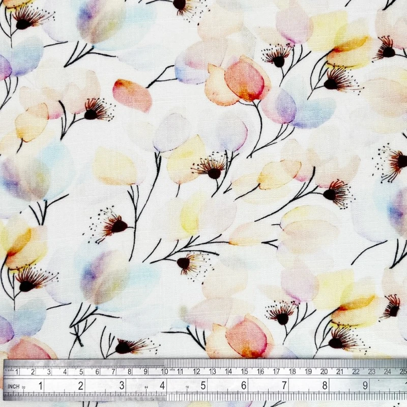
Task: Click the INCH label on the ruler
Action: (13, 387)
